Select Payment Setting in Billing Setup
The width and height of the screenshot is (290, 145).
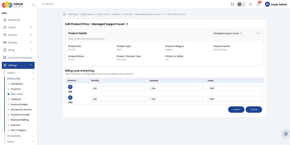[20, 120]
